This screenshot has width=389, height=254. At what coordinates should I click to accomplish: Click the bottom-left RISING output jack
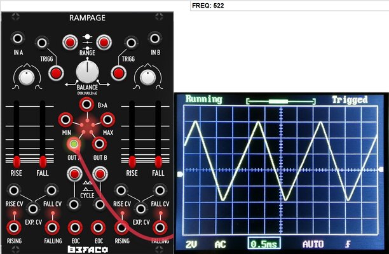click(13, 227)
